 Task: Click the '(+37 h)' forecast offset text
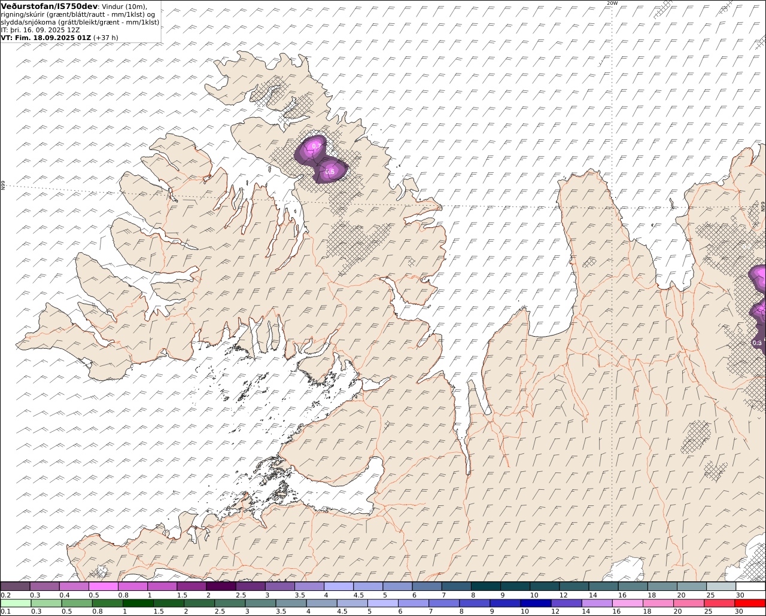[x=106, y=38]
